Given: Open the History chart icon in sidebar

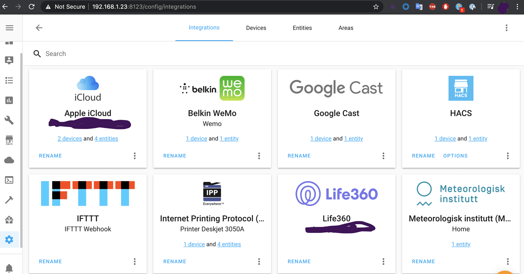Looking at the screenshot, I should click(x=9, y=100).
